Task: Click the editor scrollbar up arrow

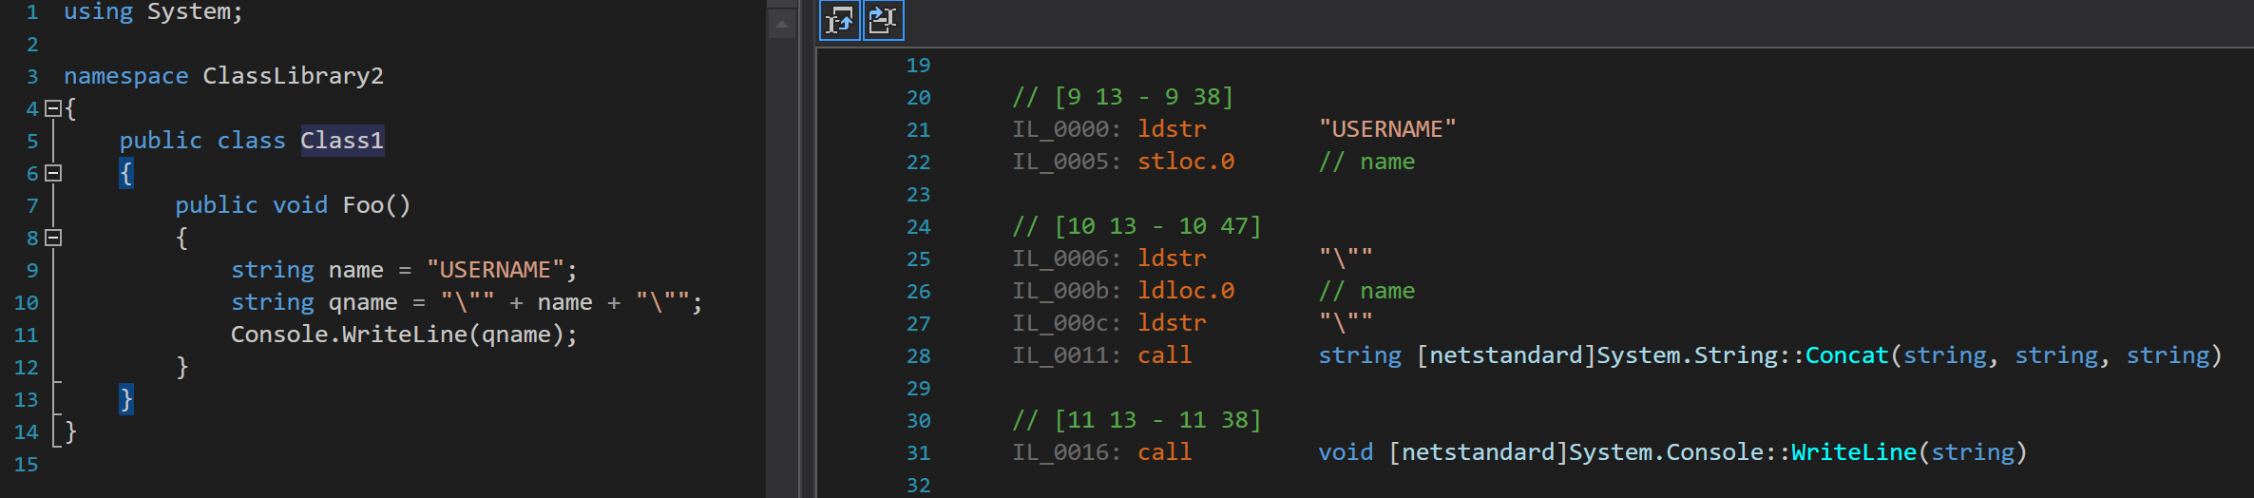Action: 782,25
